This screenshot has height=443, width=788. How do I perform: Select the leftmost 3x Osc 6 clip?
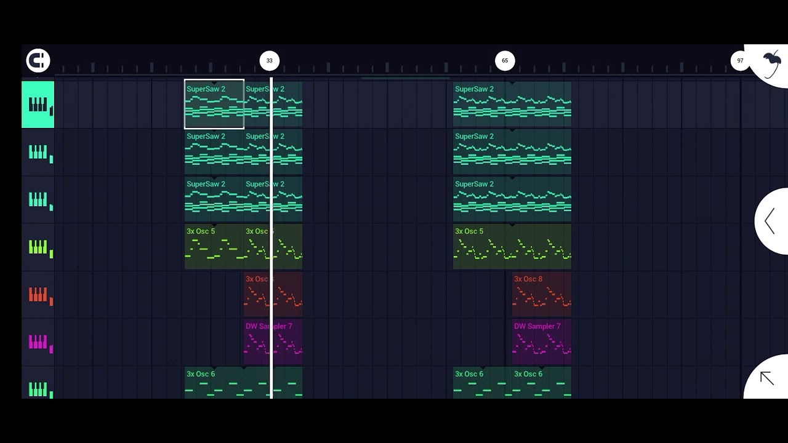[x=214, y=383]
